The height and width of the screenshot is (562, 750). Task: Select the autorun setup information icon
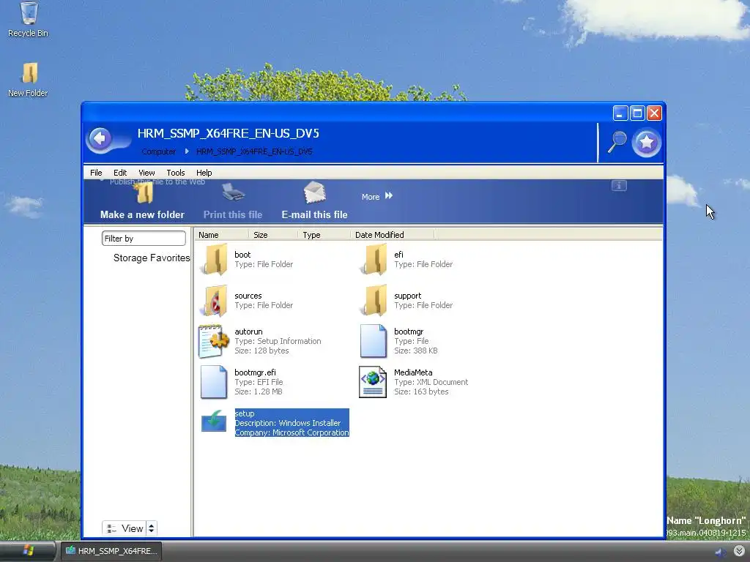(213, 341)
